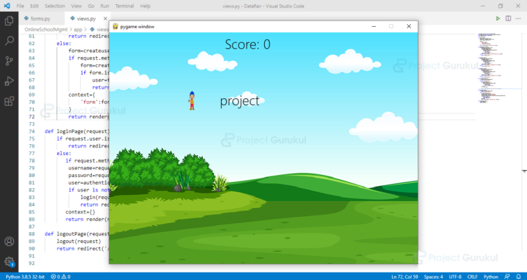Image resolution: width=527 pixels, height=280 pixels.
Task: Click the errors and warnings count indicator
Action: (x=60, y=277)
